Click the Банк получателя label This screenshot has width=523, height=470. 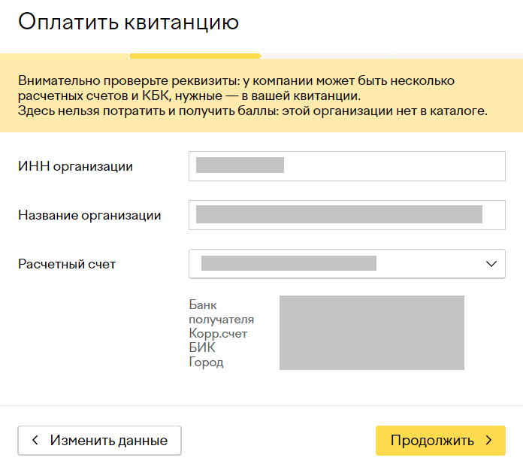pyautogui.click(x=222, y=312)
